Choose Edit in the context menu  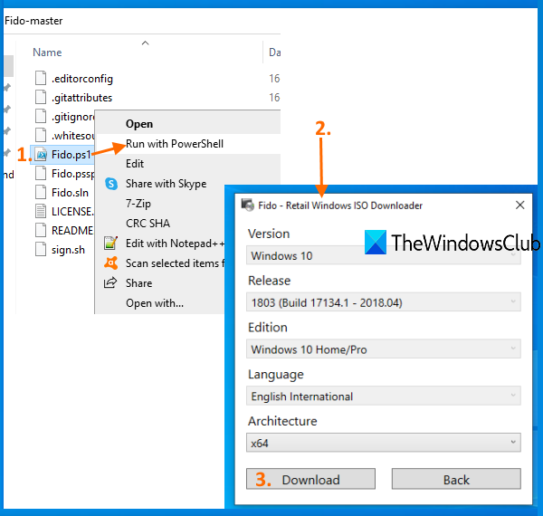[x=187, y=164]
